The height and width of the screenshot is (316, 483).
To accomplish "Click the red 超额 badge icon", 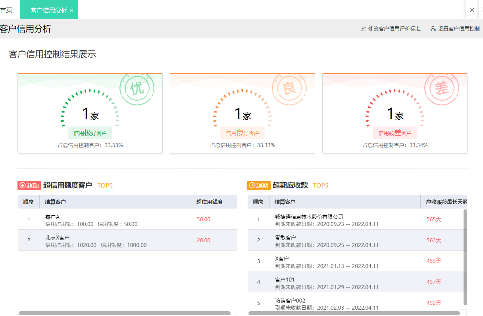I will click(x=29, y=185).
